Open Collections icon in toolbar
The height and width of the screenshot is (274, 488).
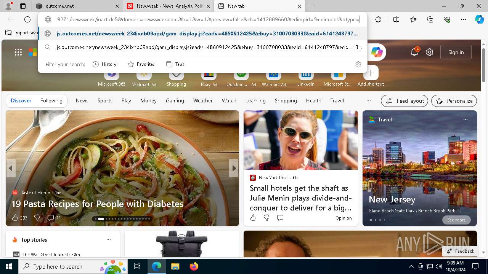430,19
